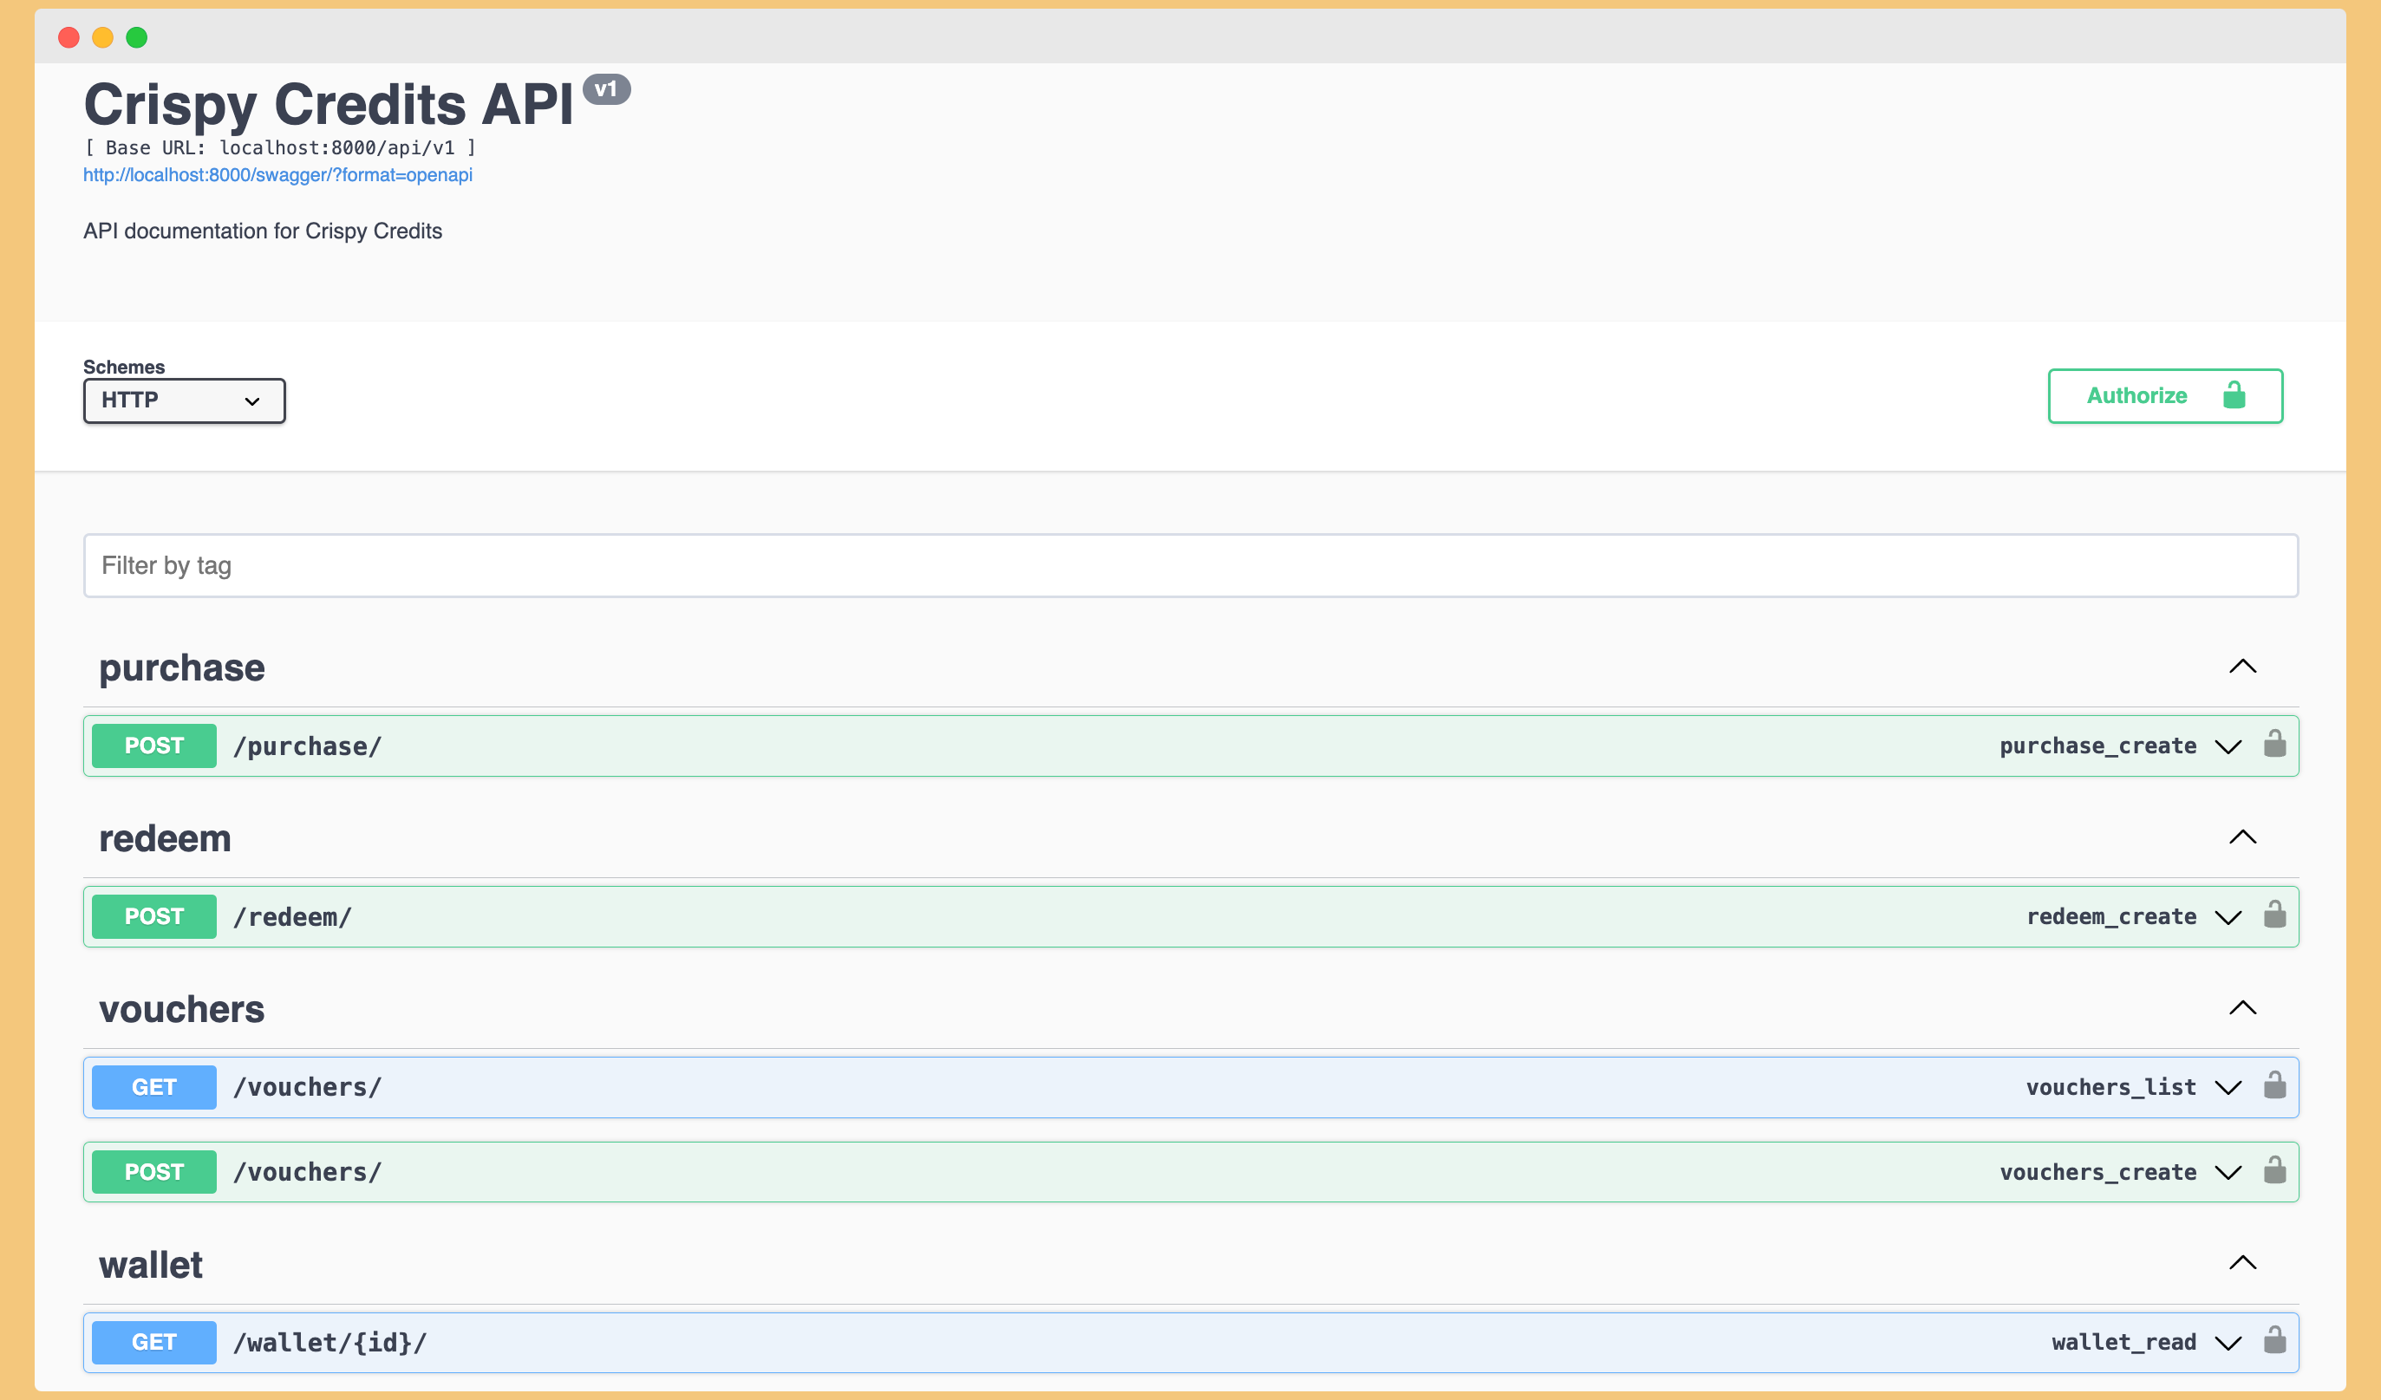2381x1400 pixels.
Task: Click the v1 version badge
Action: pos(605,90)
